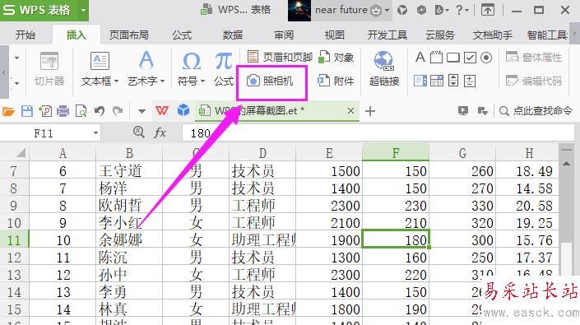Open the form properties (窗体属性)

point(534,58)
